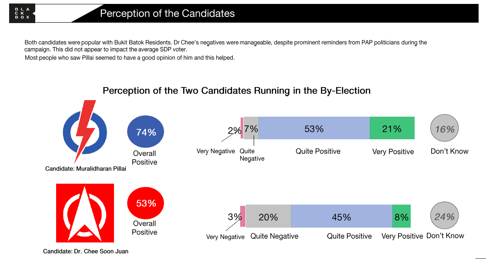Click the Candidate: Dr. Chee Soon Juan caption
The image size is (486, 259).
point(86,251)
